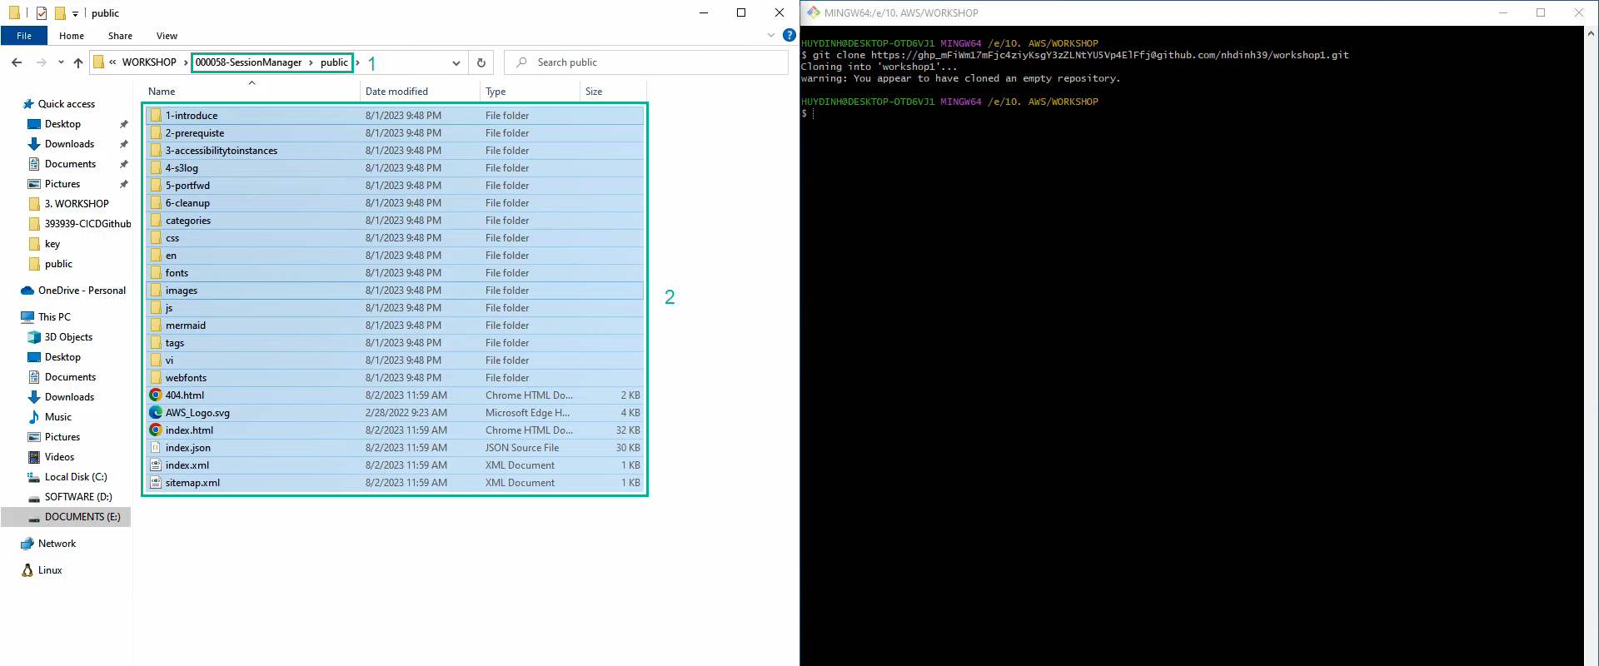Click the Back navigation arrow in Explorer
Image resolution: width=1599 pixels, height=666 pixels.
17,62
